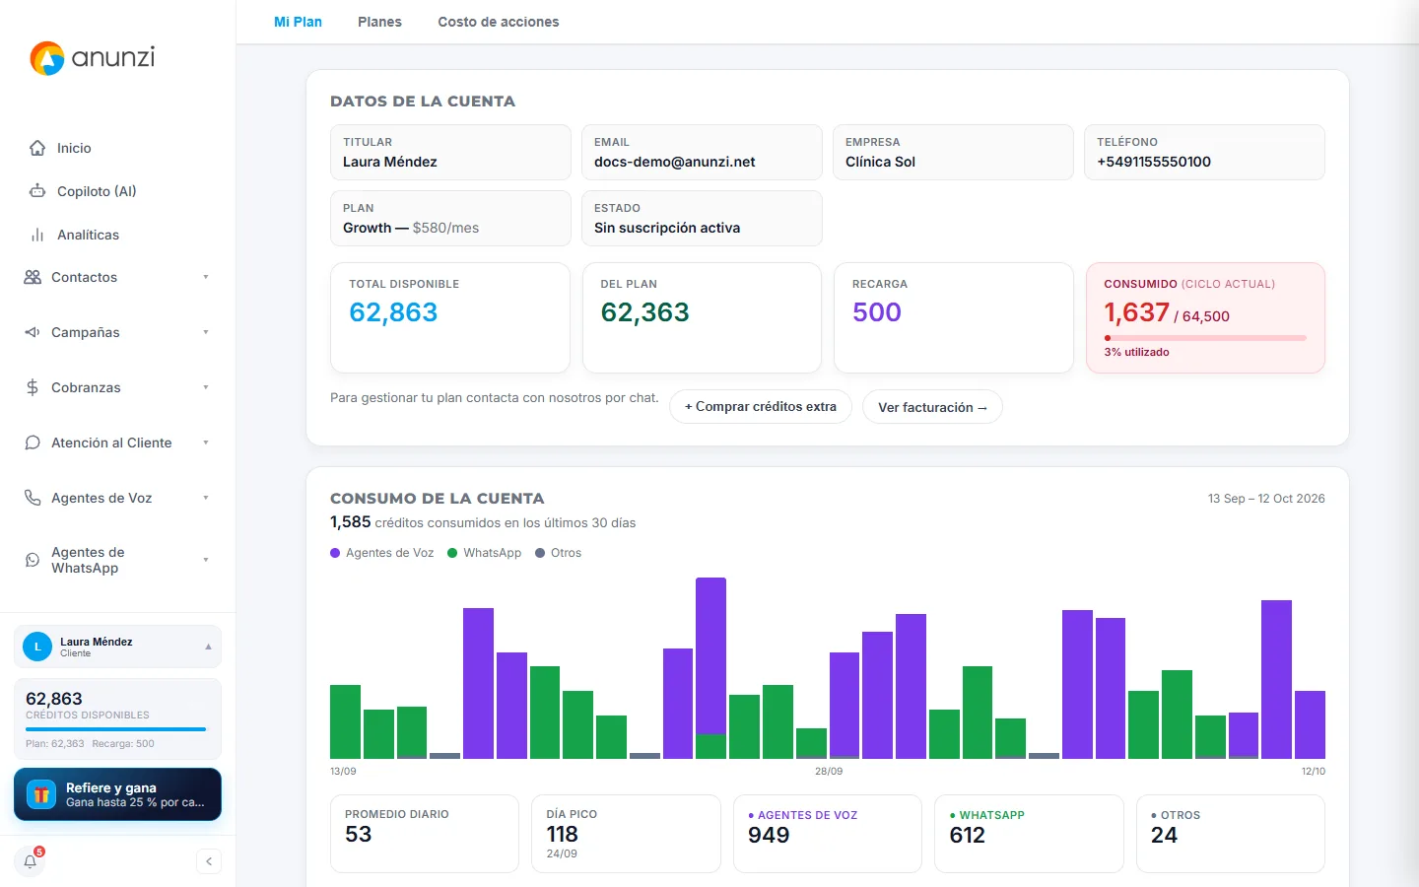The width and height of the screenshot is (1419, 887).
Task: Click the consumed credits progress bar
Action: (1205, 338)
